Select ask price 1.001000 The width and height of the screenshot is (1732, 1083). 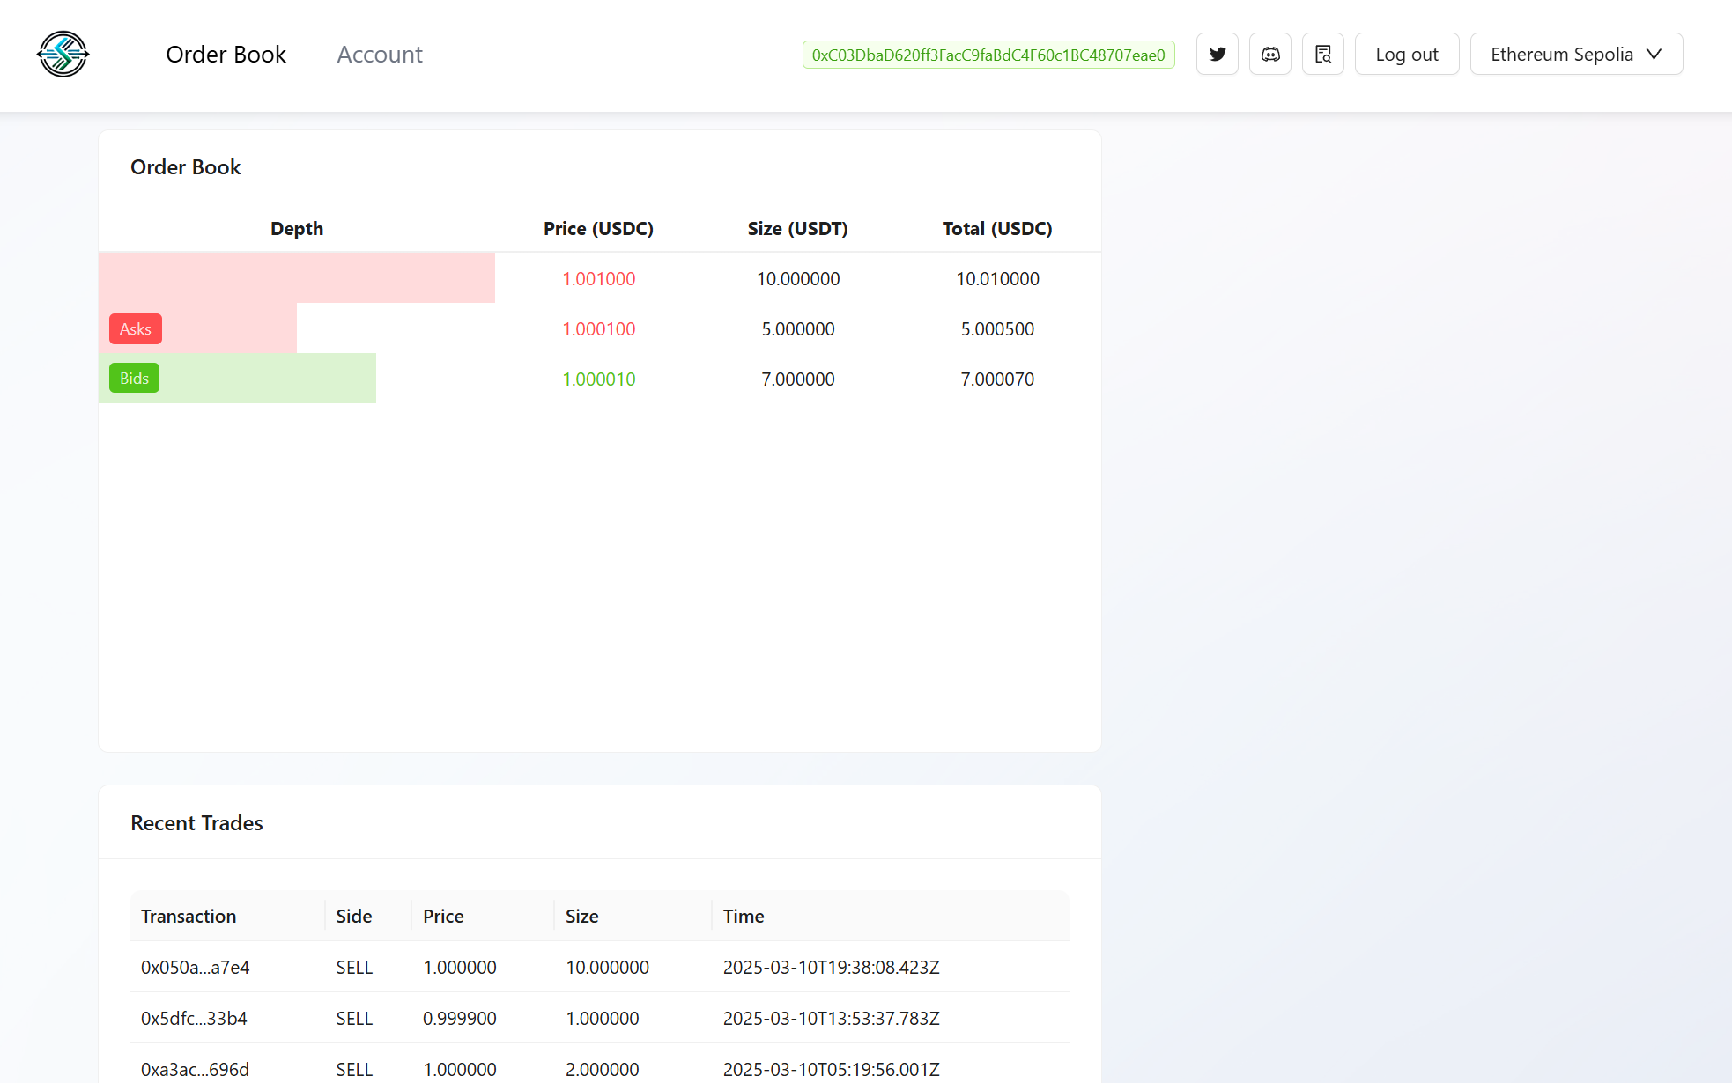(x=599, y=279)
